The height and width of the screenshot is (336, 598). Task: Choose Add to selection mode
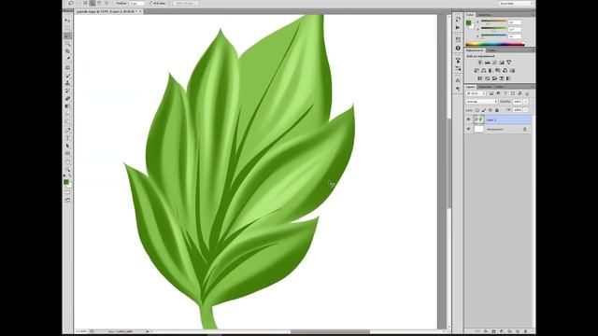click(x=93, y=3)
